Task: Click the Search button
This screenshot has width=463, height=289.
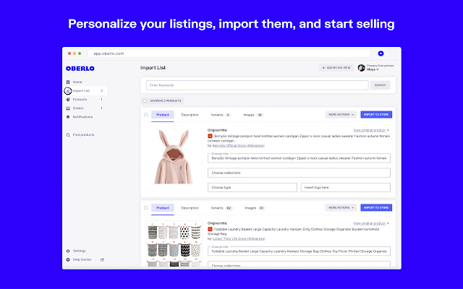Action: click(x=380, y=85)
